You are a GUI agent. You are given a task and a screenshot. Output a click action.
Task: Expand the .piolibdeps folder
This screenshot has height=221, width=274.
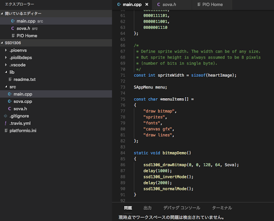tap(6, 57)
